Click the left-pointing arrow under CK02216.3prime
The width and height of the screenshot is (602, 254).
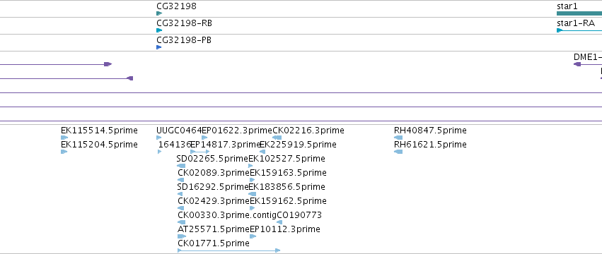[277, 138]
